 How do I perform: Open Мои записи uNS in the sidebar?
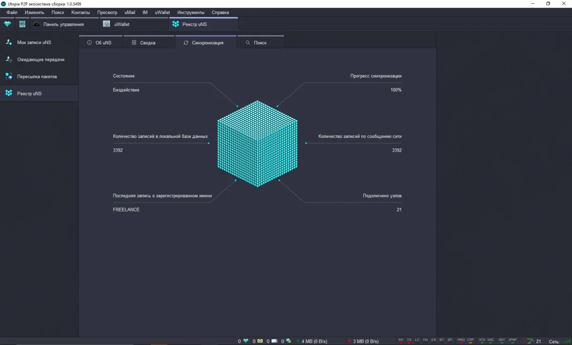[34, 42]
